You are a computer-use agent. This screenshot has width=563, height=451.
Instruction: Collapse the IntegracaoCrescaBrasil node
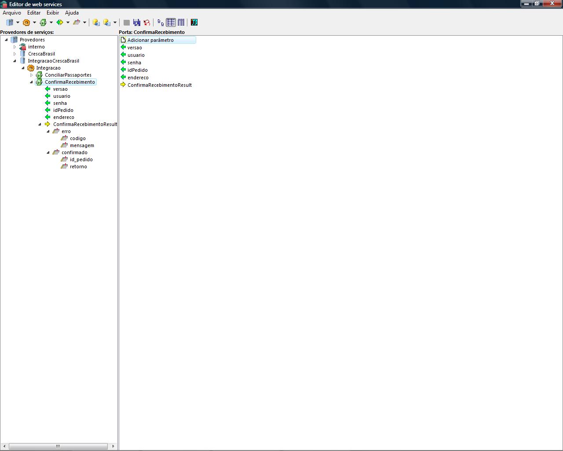(15, 61)
